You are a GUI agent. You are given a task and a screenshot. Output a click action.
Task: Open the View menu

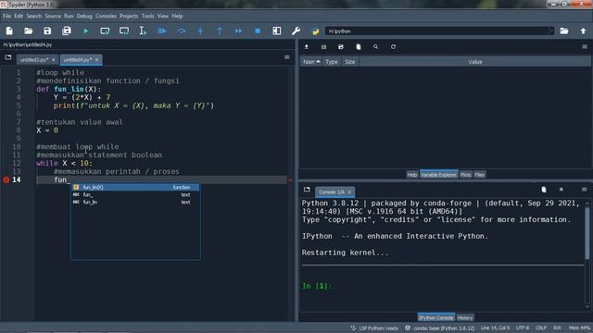(163, 17)
